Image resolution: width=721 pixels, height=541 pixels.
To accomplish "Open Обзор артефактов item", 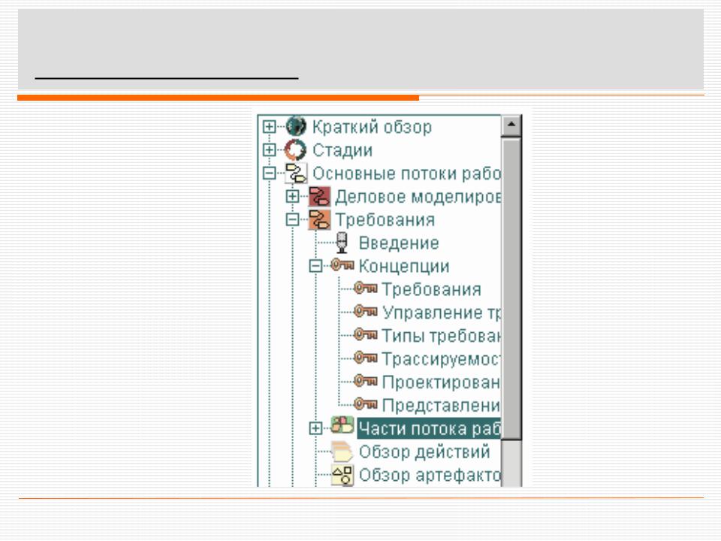I will click(x=430, y=475).
